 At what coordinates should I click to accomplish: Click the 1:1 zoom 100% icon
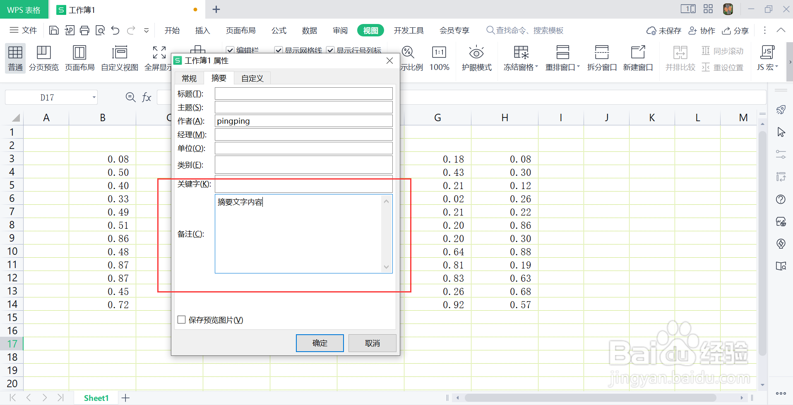439,58
